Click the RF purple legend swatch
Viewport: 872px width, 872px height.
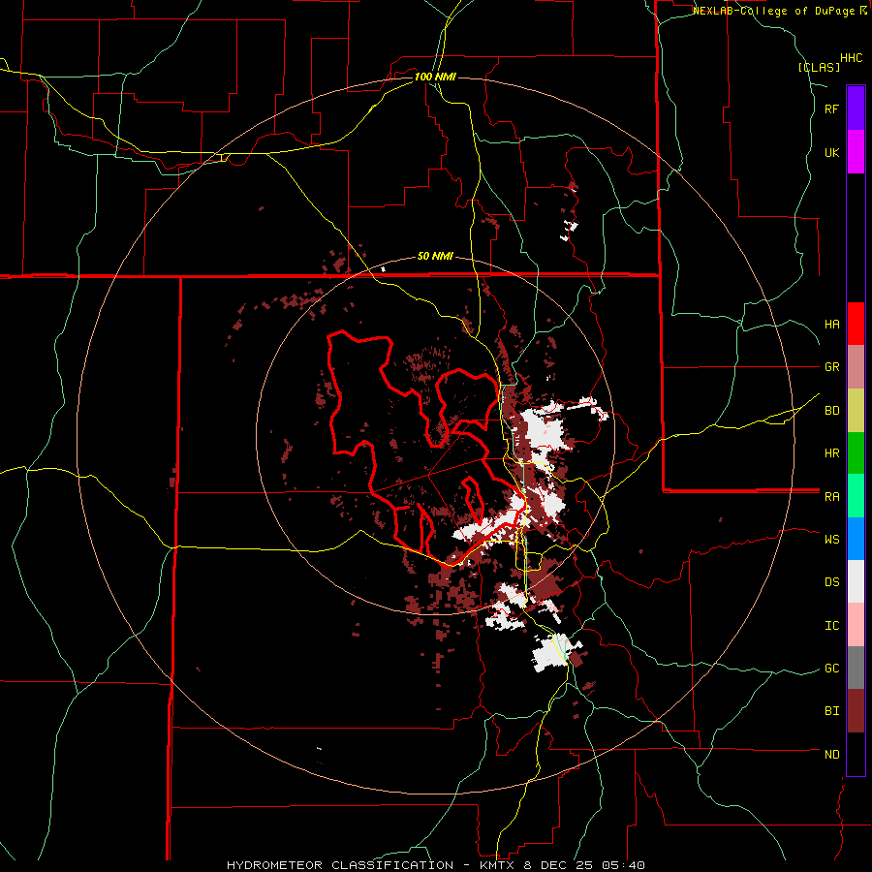coord(856,109)
